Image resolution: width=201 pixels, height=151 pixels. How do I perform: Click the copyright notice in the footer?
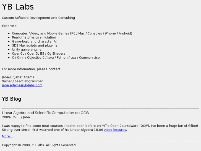click(x=39, y=145)
